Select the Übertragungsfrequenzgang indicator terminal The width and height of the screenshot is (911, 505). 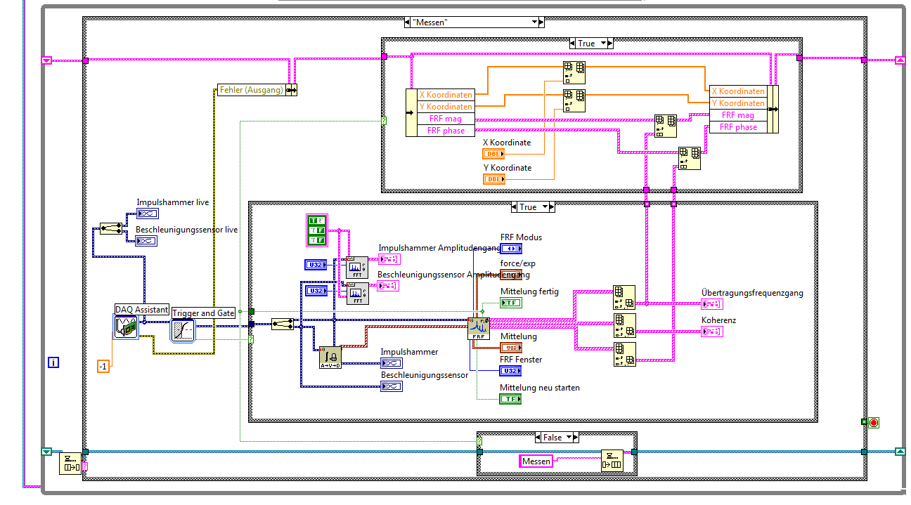[x=712, y=303]
